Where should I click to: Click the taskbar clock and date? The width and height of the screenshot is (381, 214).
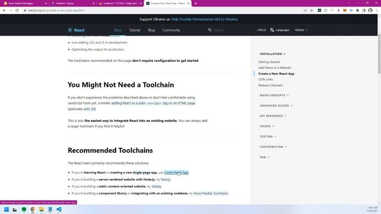click(373, 209)
